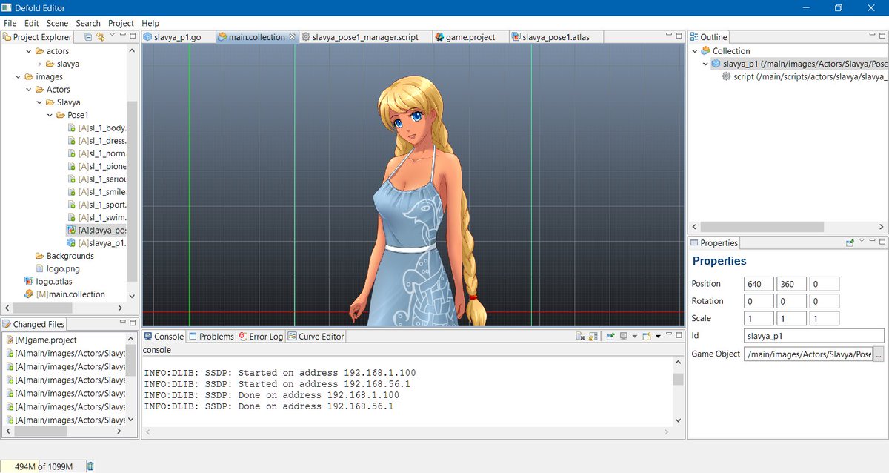
Task: Open the Project menu
Action: pyautogui.click(x=121, y=24)
